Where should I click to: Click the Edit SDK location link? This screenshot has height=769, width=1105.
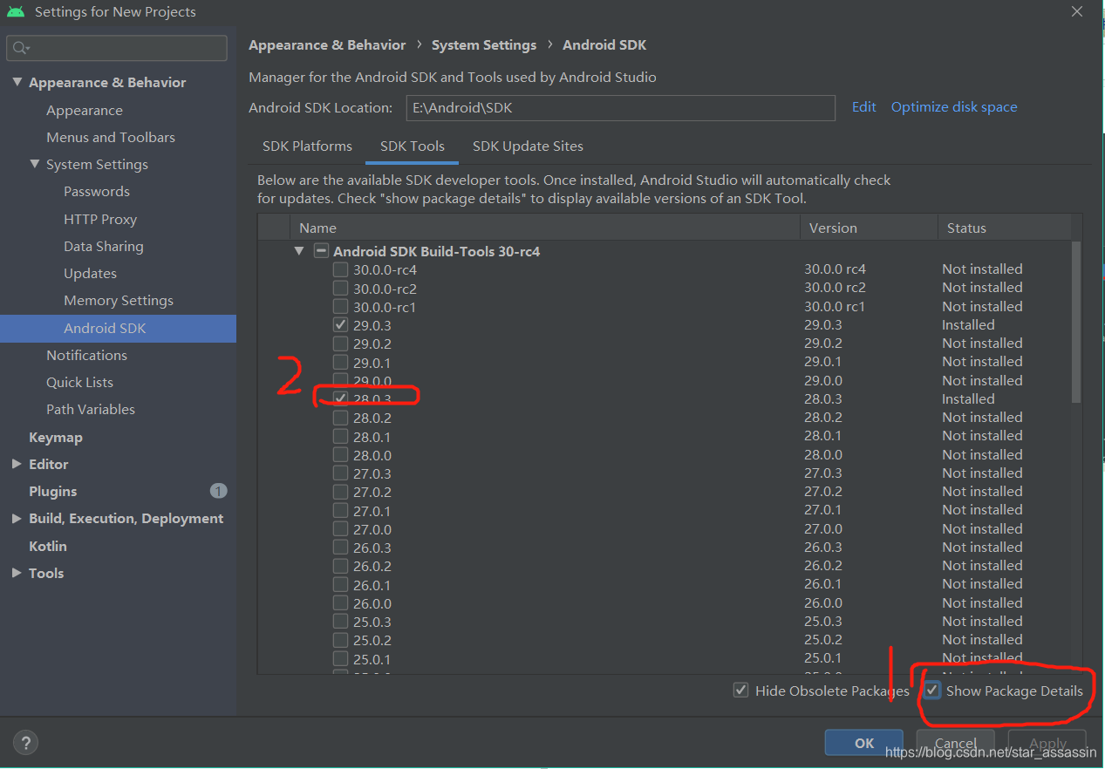[863, 106]
